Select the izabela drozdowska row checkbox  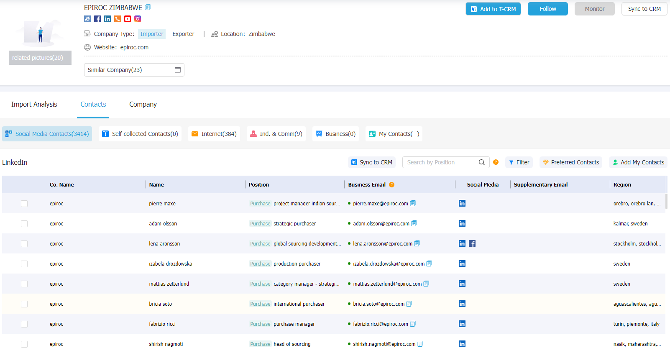point(24,264)
